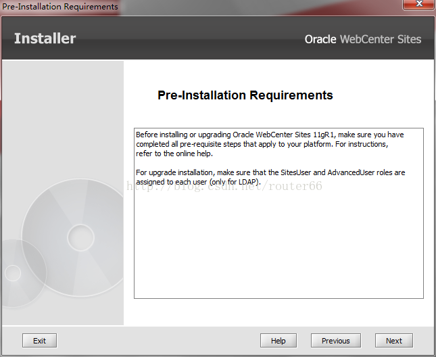Click inside the requirements text area
Viewport: 436px width, 357px height.
278,213
